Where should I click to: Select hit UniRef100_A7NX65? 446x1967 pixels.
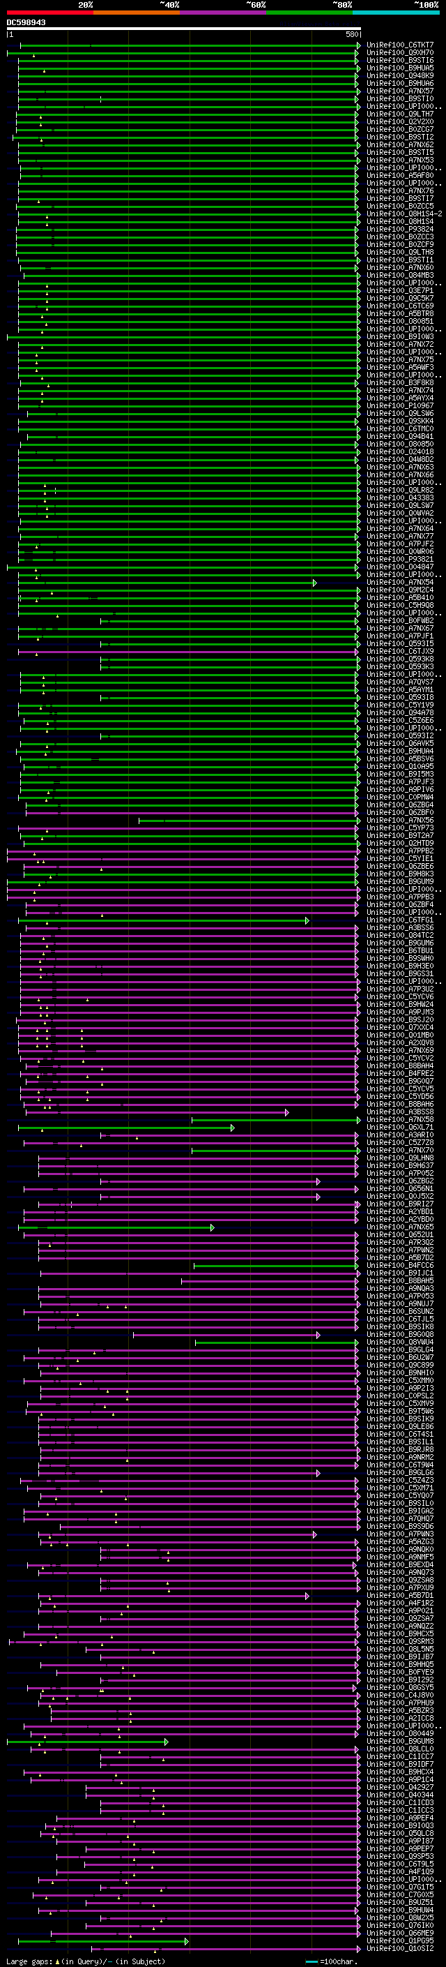pos(399,1228)
